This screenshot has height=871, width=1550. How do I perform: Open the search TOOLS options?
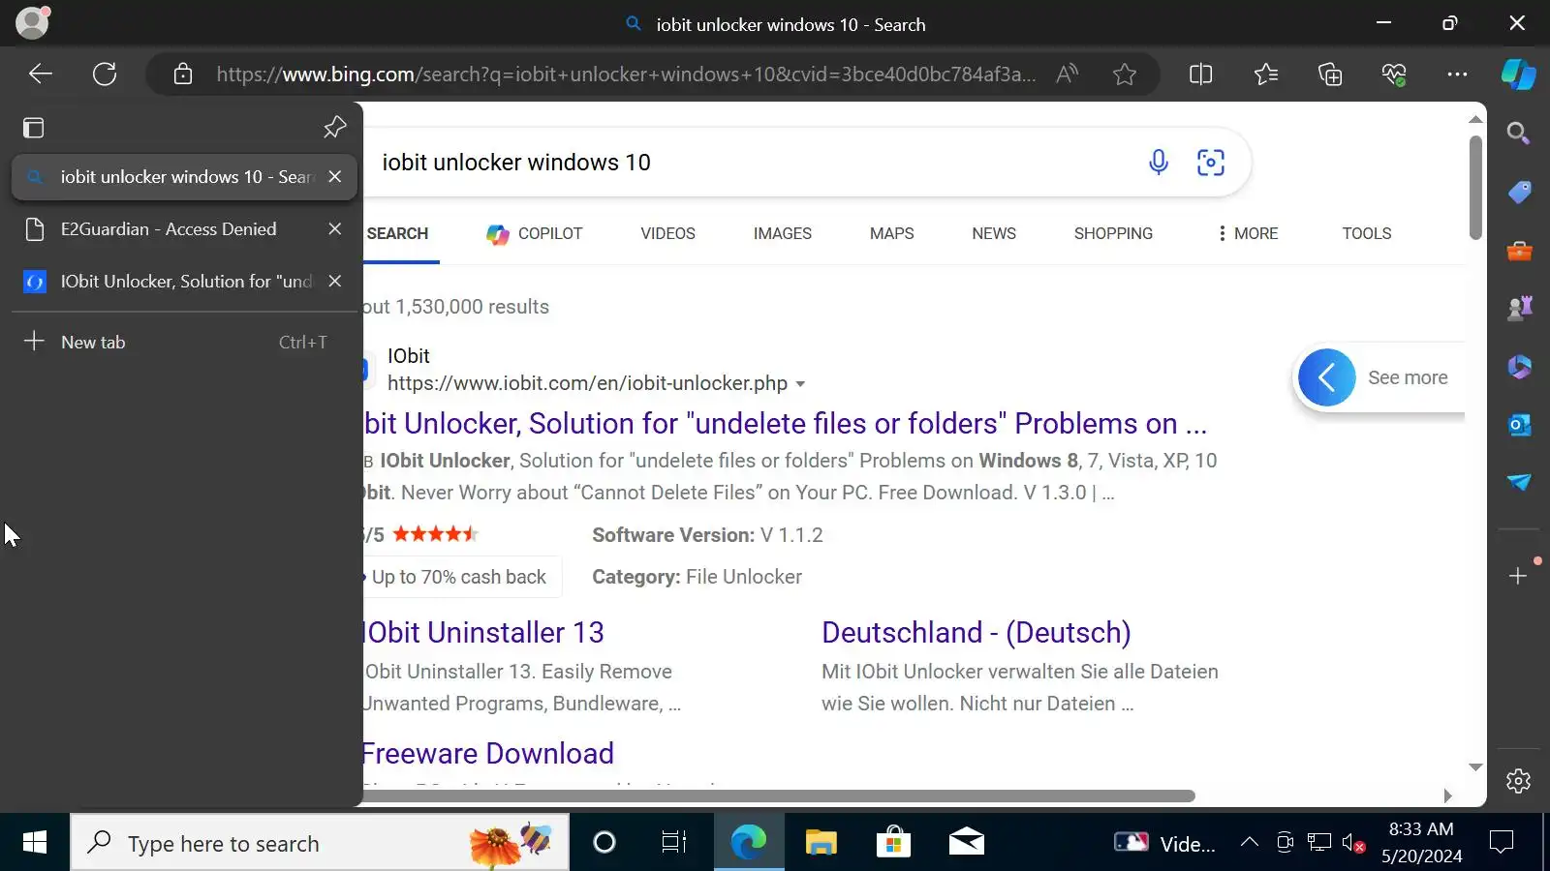click(1366, 233)
